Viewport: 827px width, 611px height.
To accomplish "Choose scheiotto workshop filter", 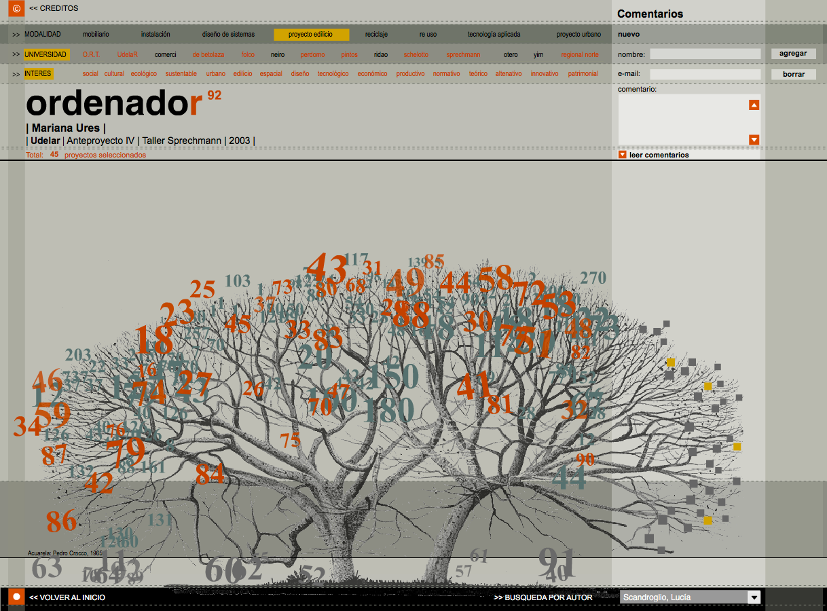I will [416, 54].
